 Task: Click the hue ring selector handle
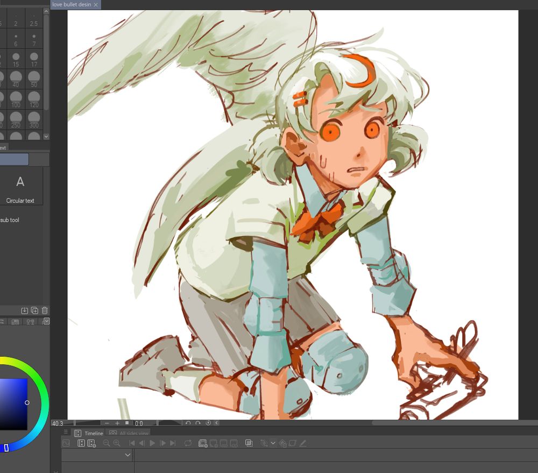pos(6,447)
